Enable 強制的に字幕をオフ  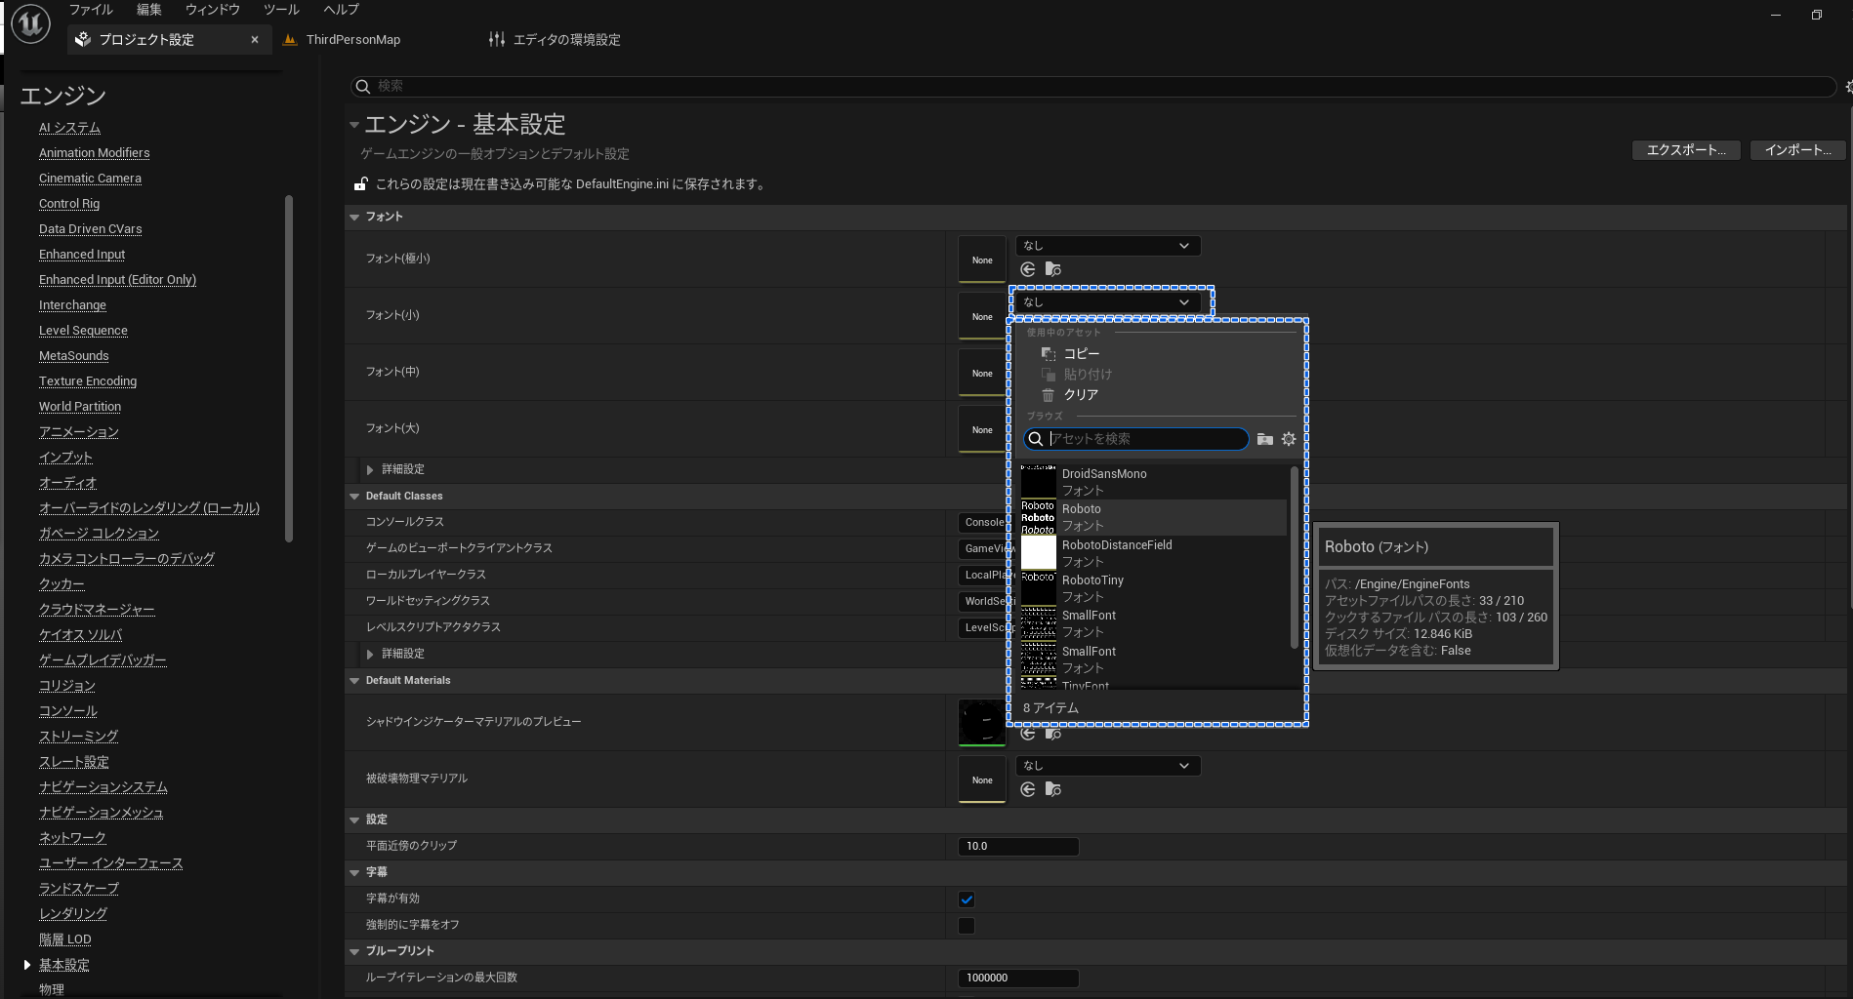967,925
